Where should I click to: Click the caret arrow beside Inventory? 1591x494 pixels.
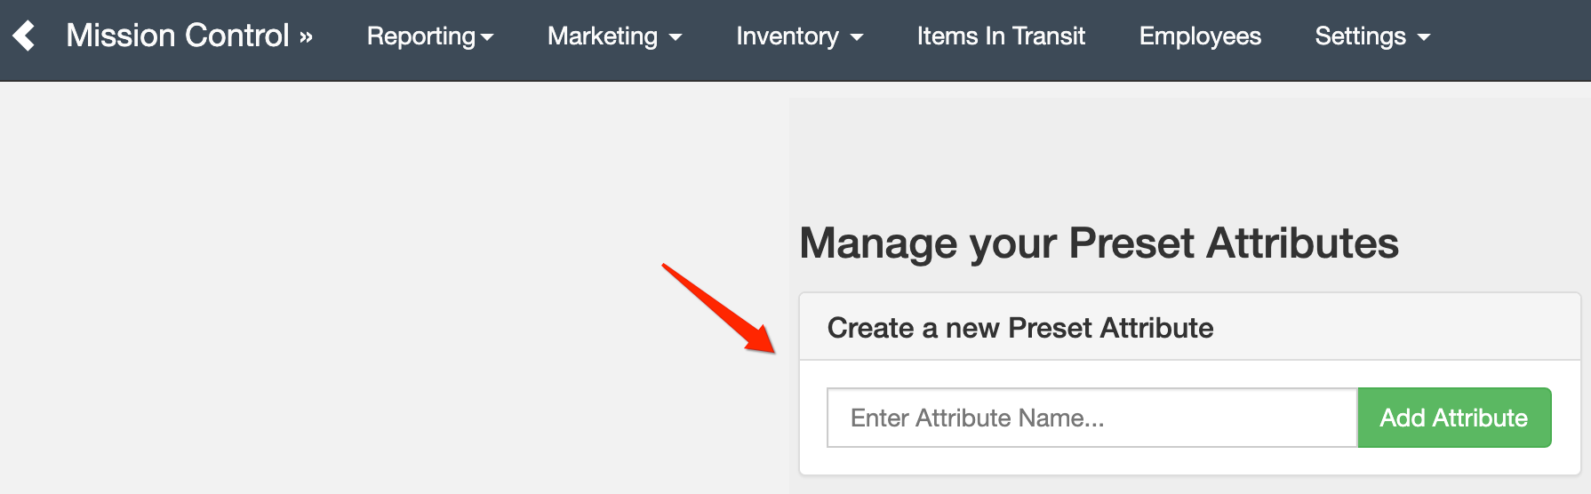[x=857, y=38]
